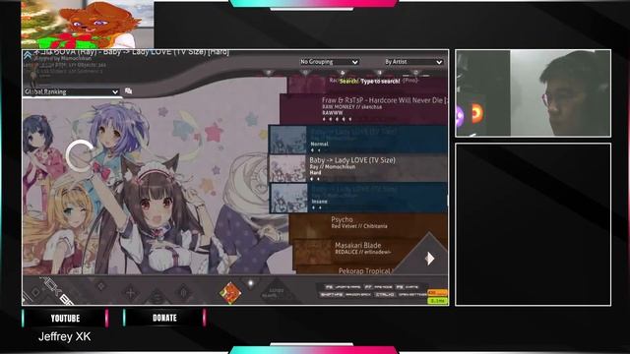The image size is (630, 354).
Task: Click the Type to search field
Action: tap(370, 81)
